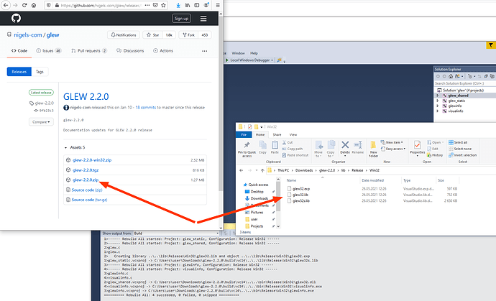Download Source code (tar.gz)

[90, 200]
